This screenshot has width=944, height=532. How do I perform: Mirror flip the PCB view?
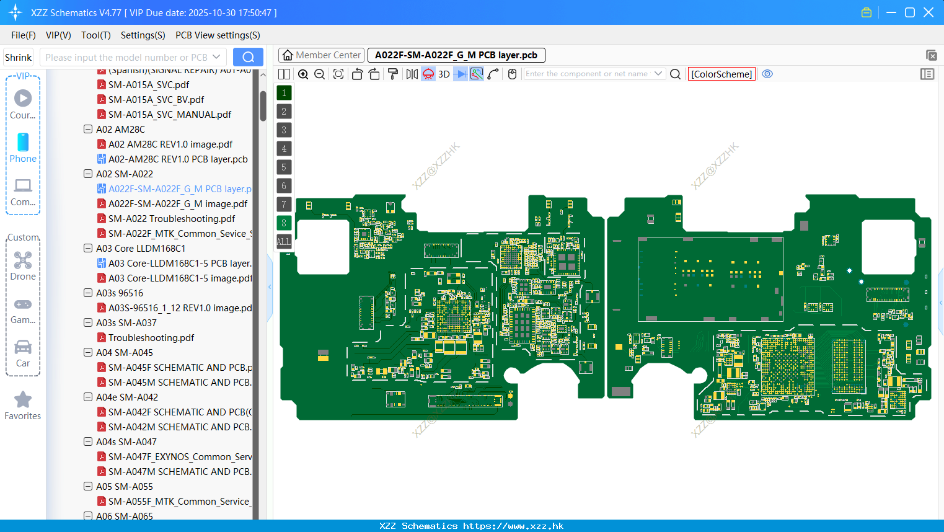(412, 74)
